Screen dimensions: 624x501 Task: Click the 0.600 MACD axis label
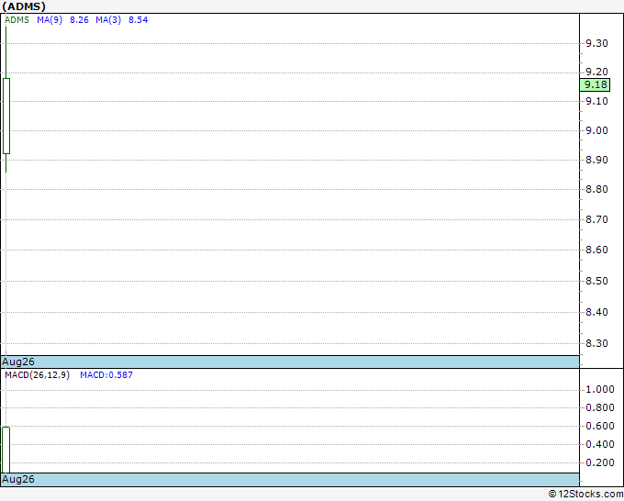pos(600,426)
